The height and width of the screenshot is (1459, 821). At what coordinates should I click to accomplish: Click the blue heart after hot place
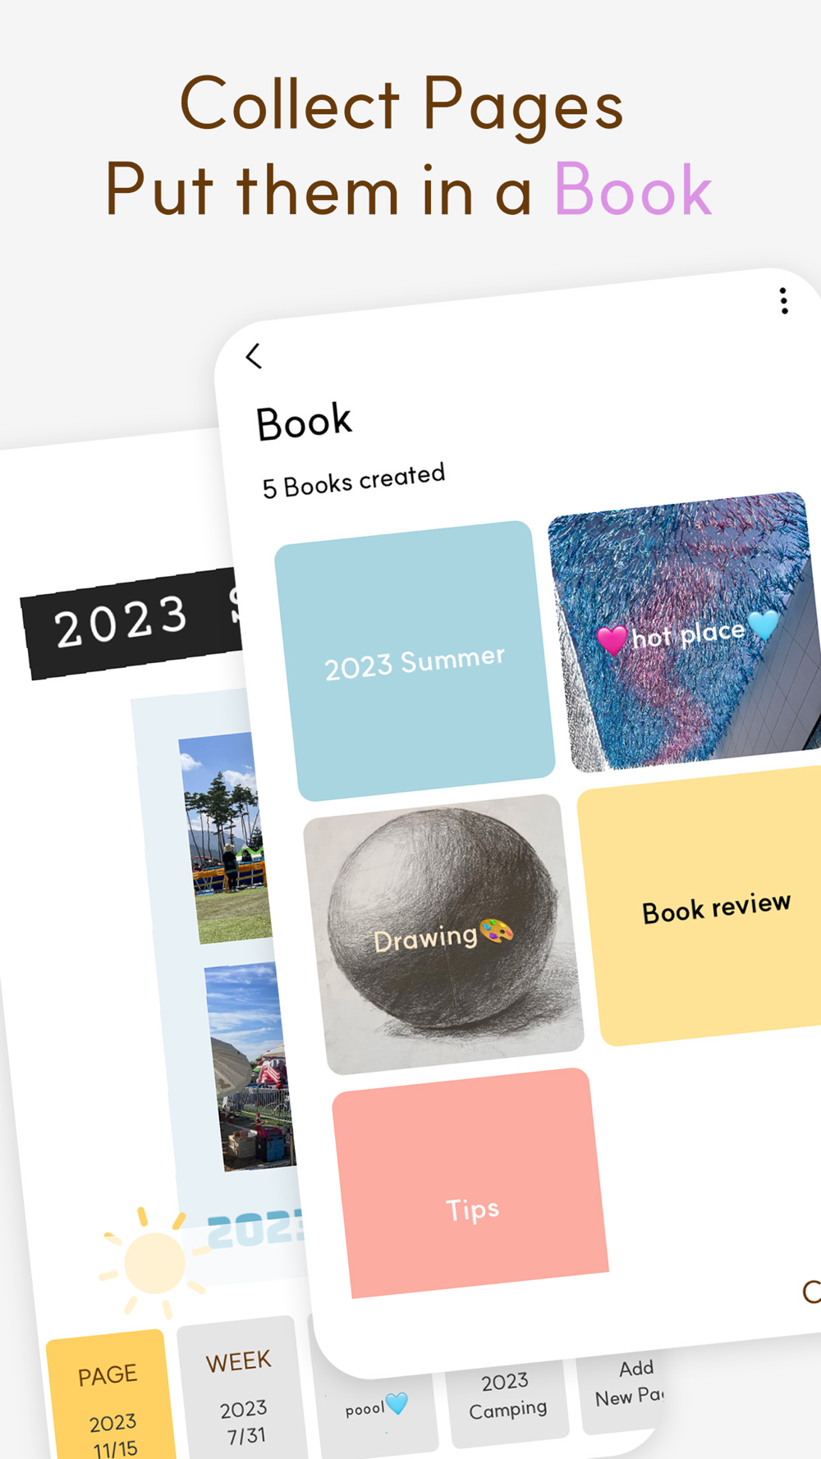[764, 625]
